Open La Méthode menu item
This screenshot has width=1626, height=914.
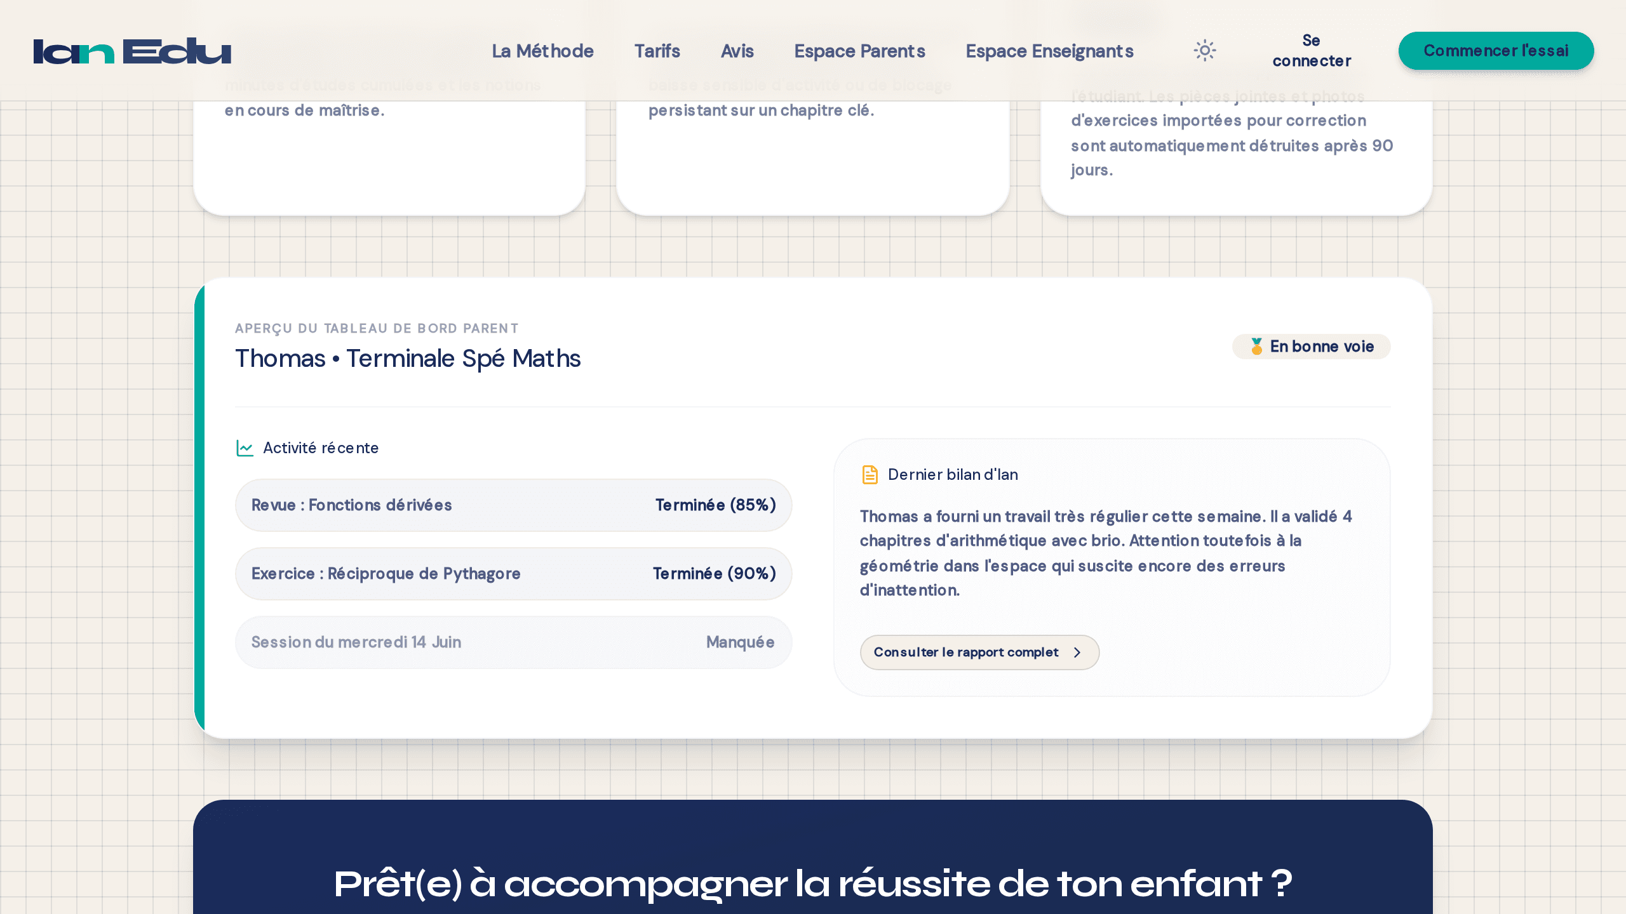(542, 51)
